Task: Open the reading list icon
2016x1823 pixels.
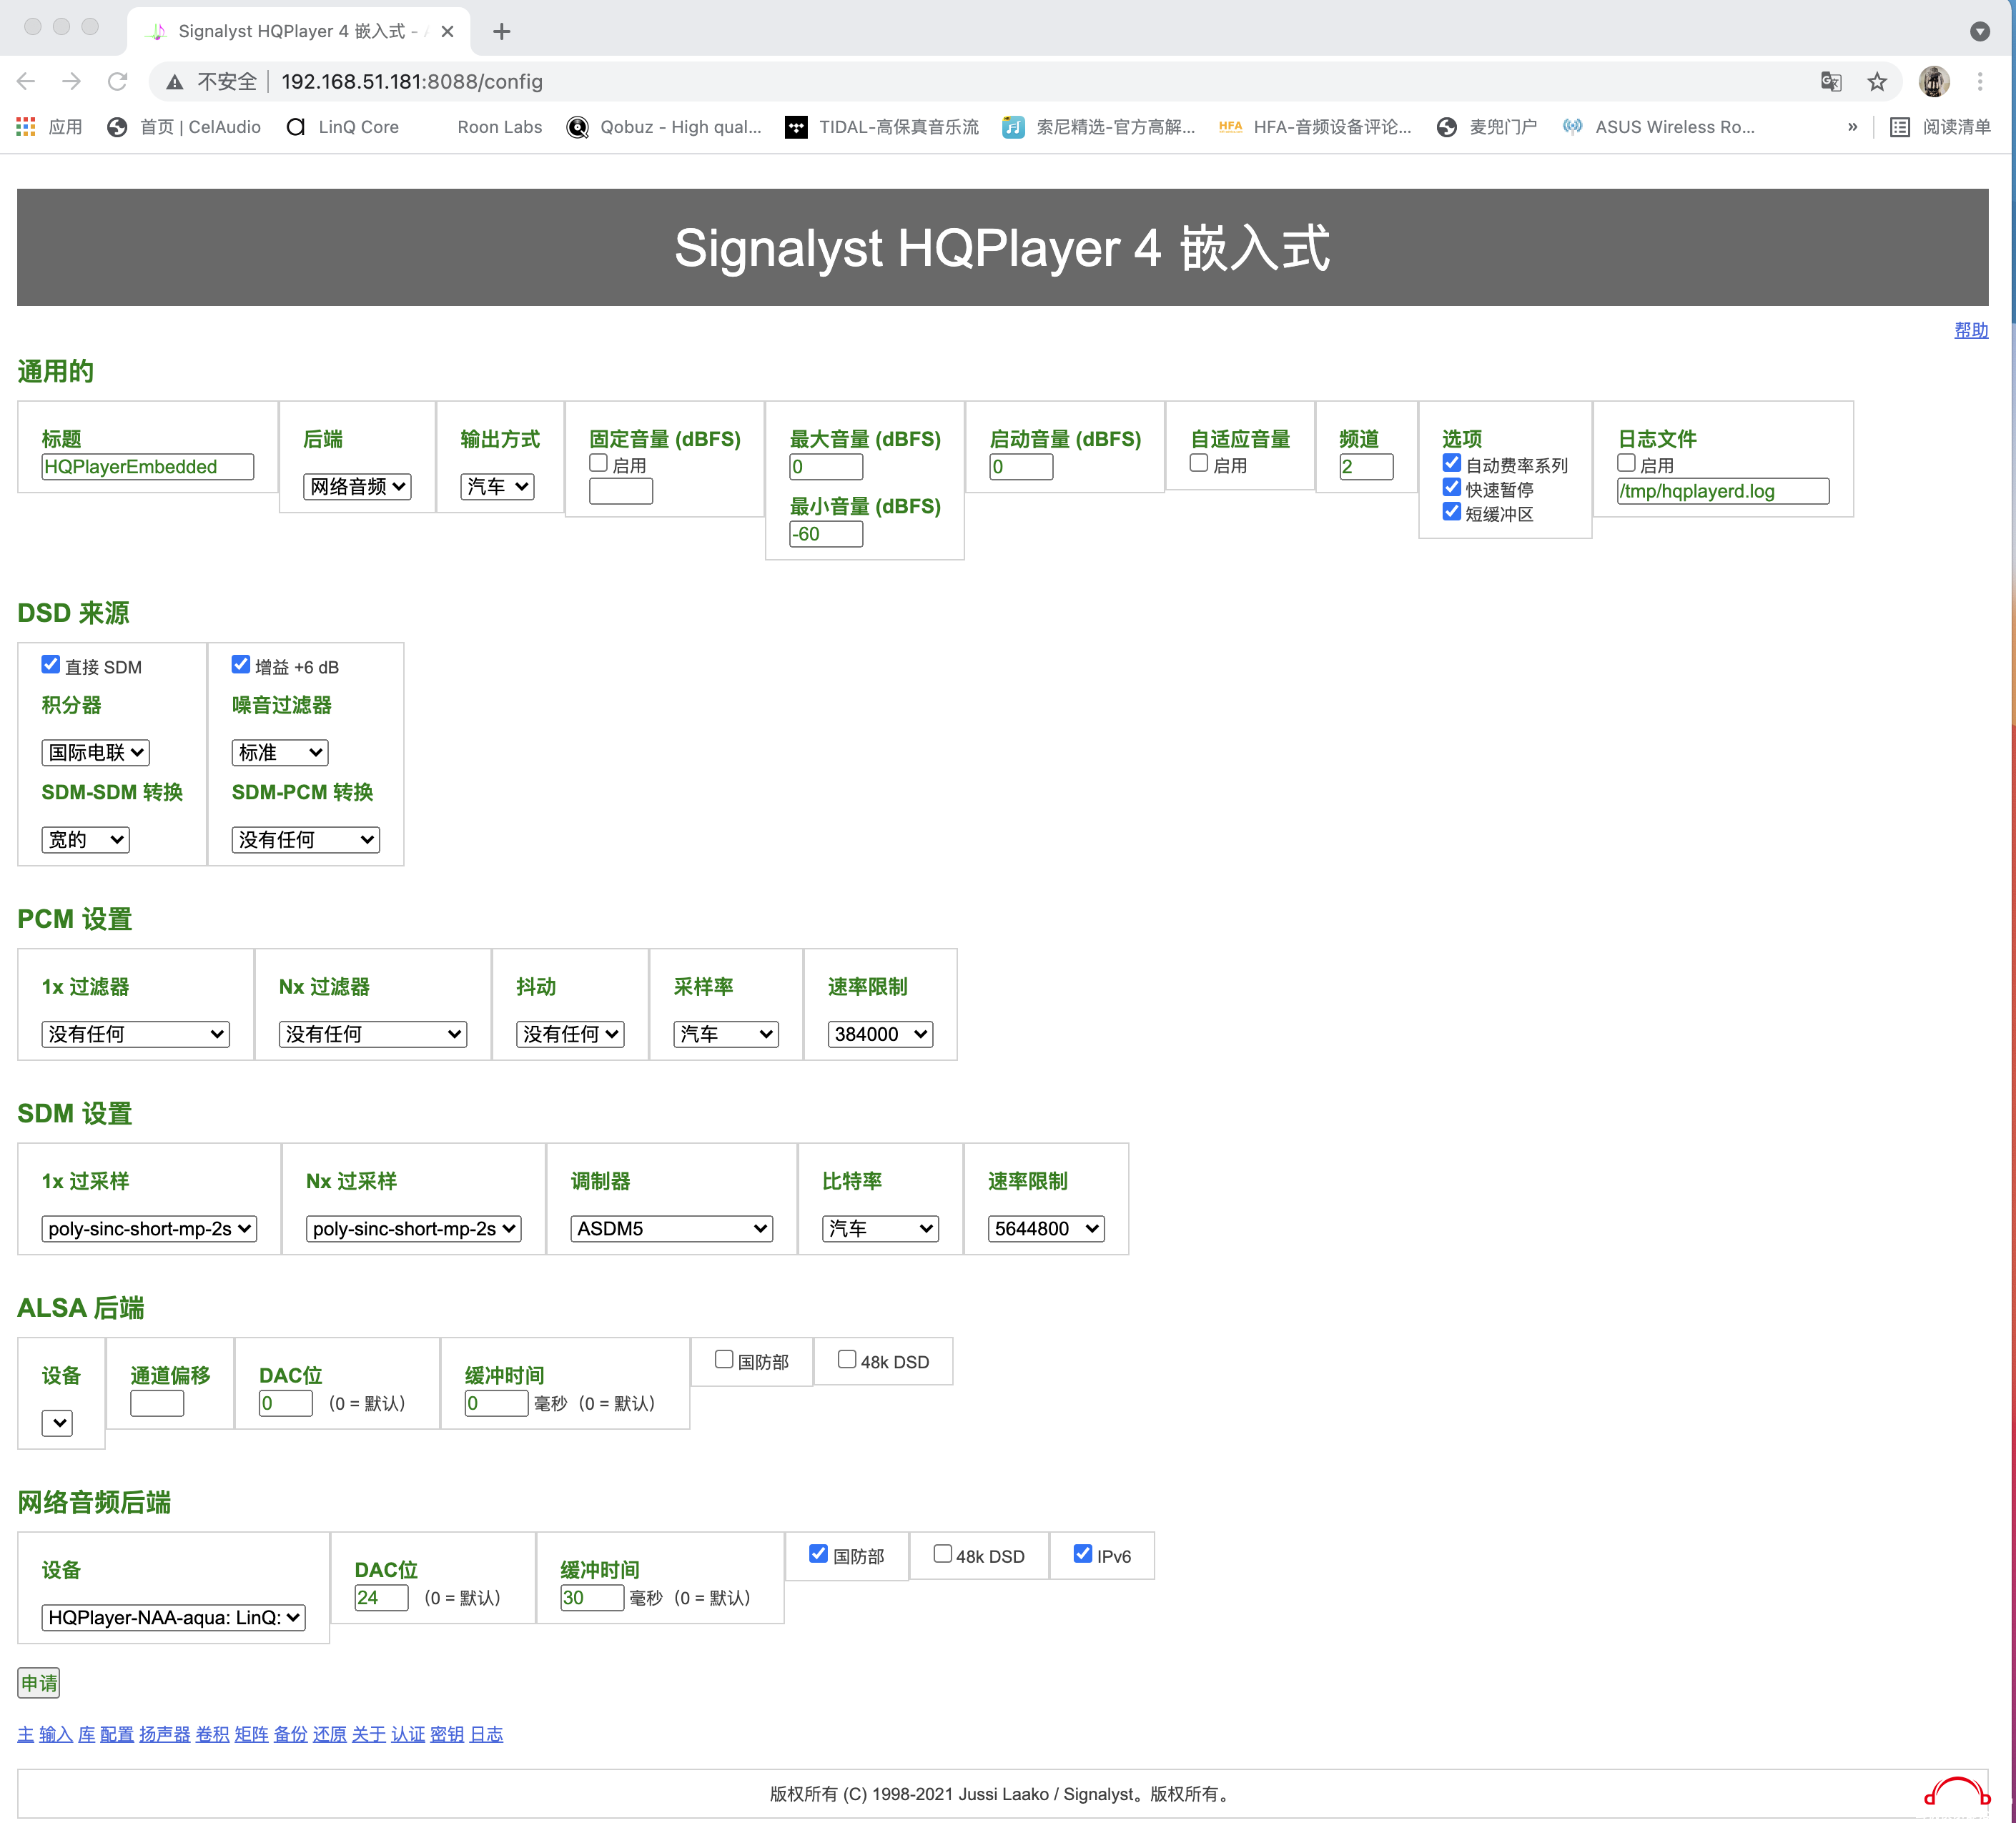Action: [1900, 127]
